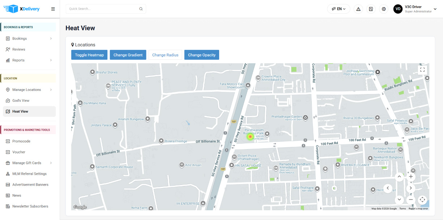Viewport: 443px width, 220px height.
Task: Open the V3C Driver profile dropdown arrow
Action: click(435, 9)
